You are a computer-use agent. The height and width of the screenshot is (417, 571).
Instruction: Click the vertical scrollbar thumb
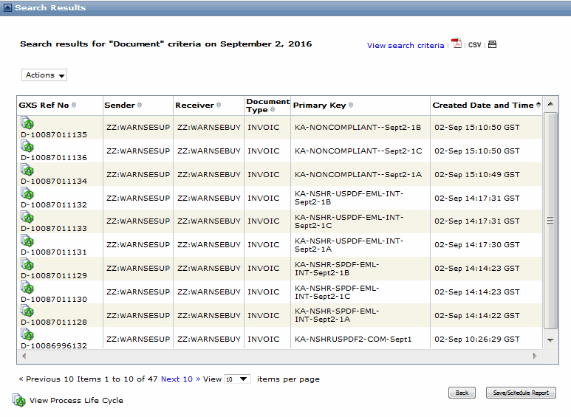click(x=550, y=220)
